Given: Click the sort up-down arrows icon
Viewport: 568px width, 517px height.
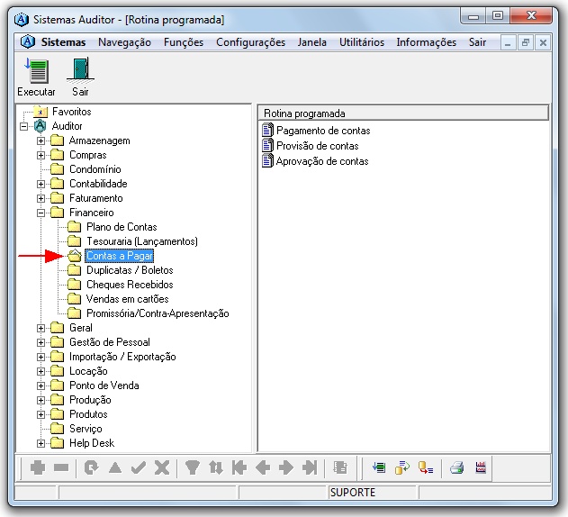Looking at the screenshot, I should click(216, 467).
